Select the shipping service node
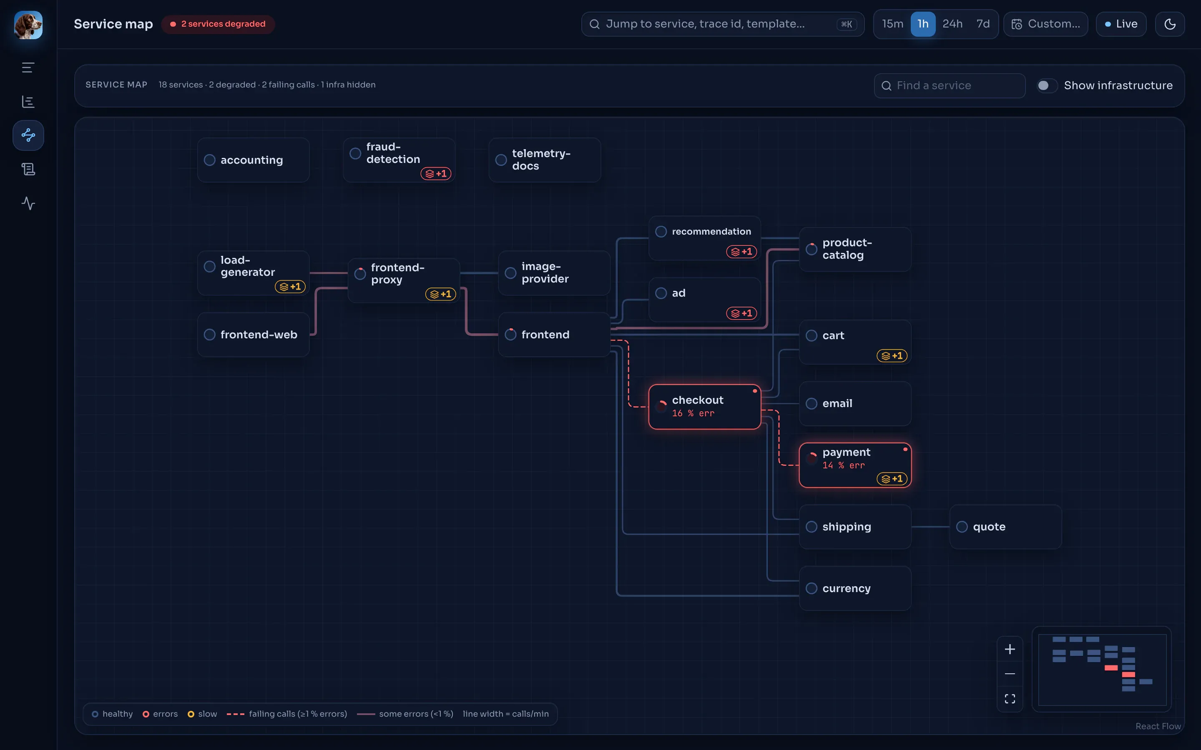The width and height of the screenshot is (1201, 750). (854, 527)
